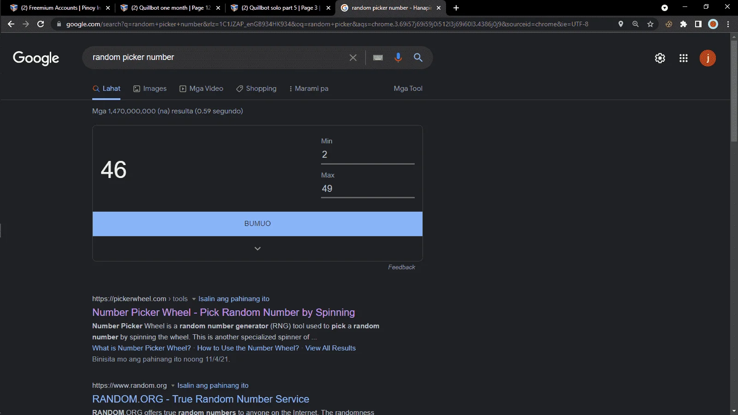Viewport: 738px width, 415px height.
Task: Open the Images results tab
Action: [150, 89]
